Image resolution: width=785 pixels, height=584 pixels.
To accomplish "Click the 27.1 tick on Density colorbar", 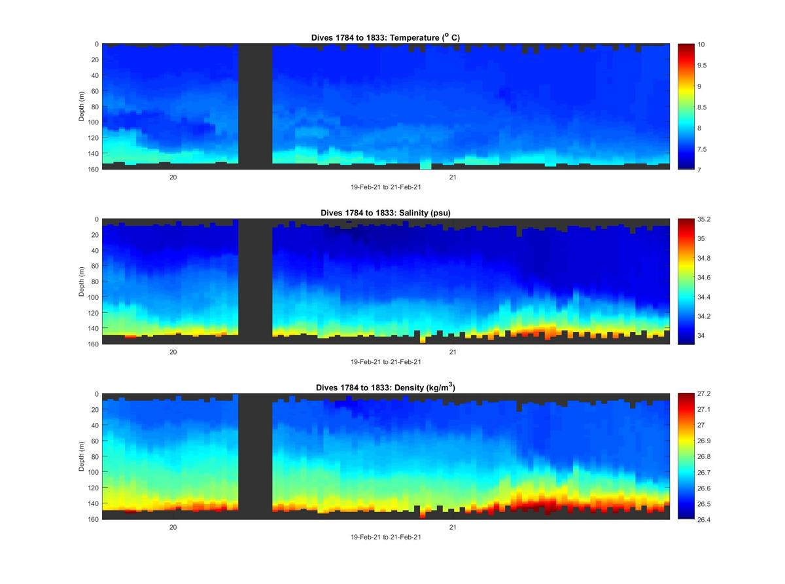I will (705, 410).
